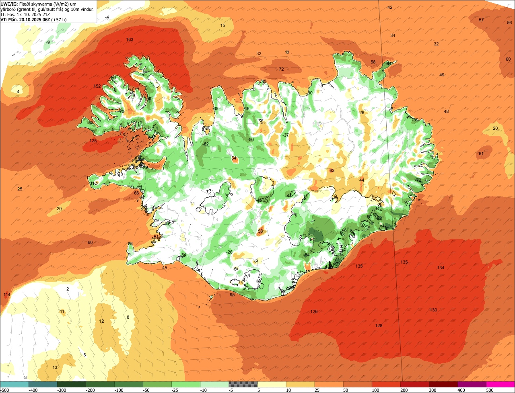Viewport: 515px width, 393px height.
Task: Click the map value -35 on the north coast
Action: pos(215,108)
